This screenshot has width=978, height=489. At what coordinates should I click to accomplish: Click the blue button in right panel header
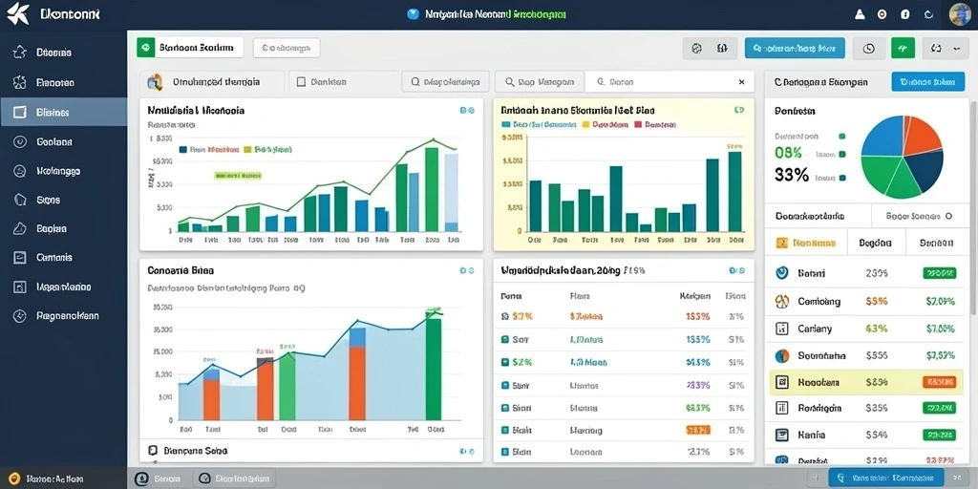coord(928,82)
